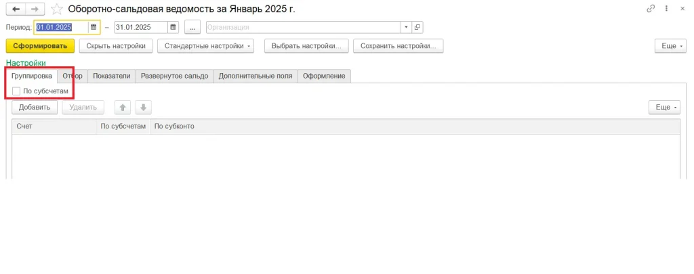Screen dimensions: 694x274
Task: Click the По субконто column header
Action: coord(415,127)
